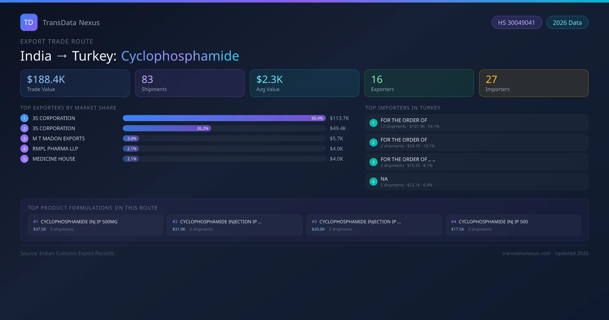Click exporter rank 1 circle icon
The width and height of the screenshot is (609, 320).
pyautogui.click(x=24, y=118)
